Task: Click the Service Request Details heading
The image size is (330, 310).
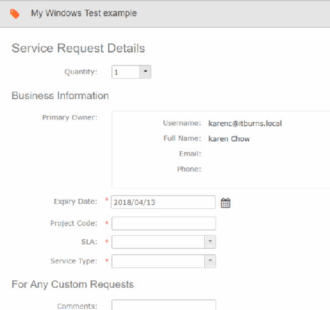Action: [x=78, y=48]
